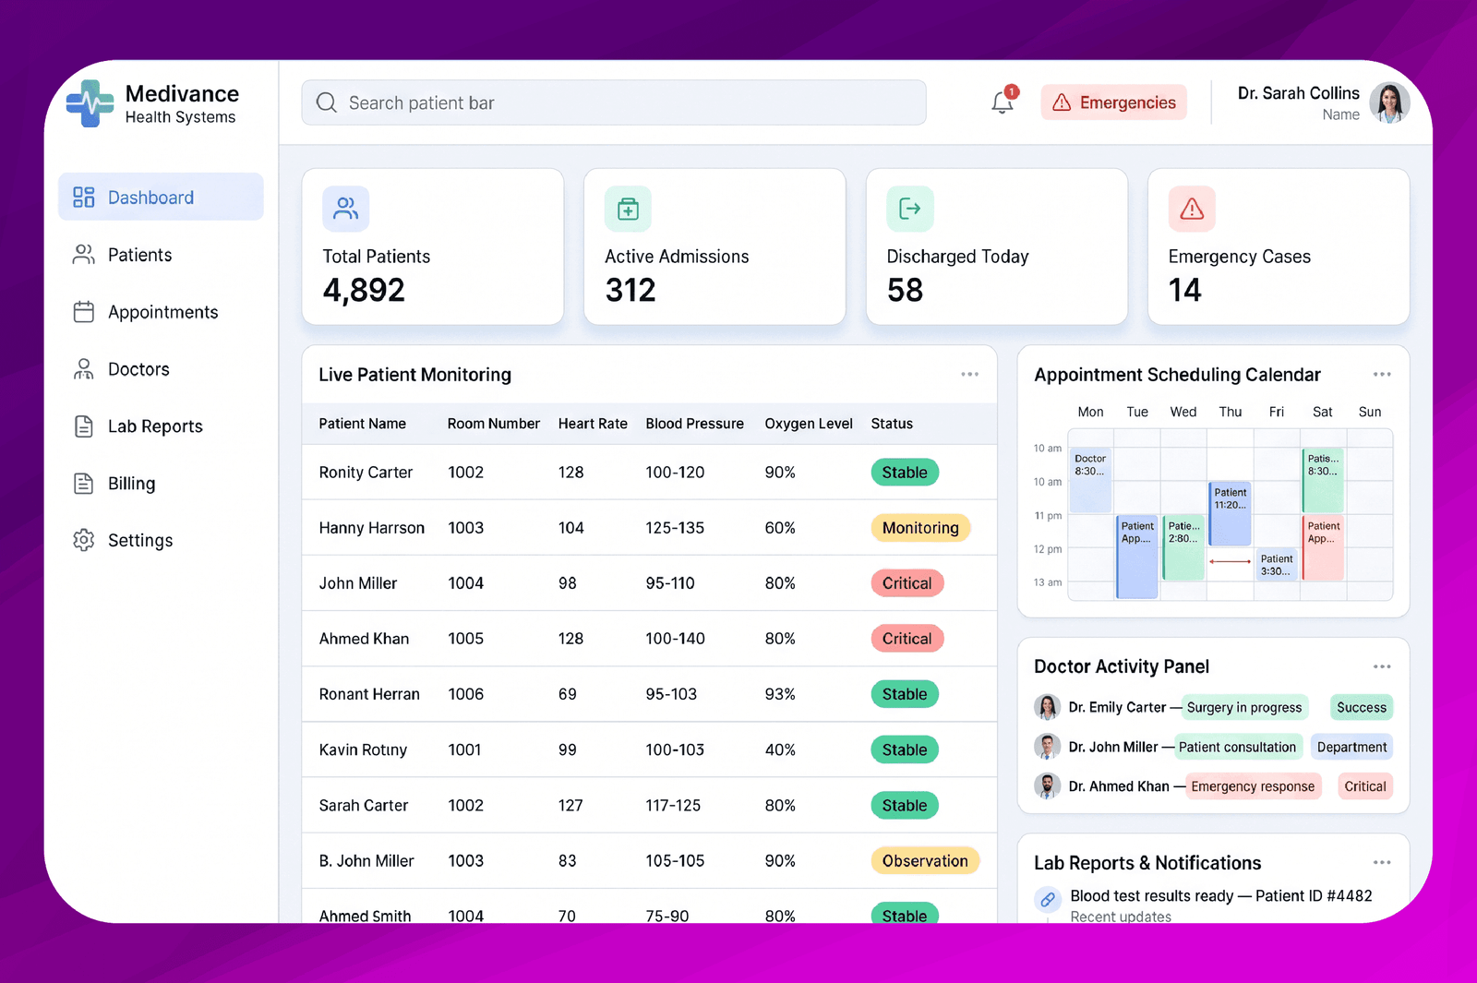Click the Billing document icon in sidebar
This screenshot has height=983, width=1477.
(x=84, y=484)
